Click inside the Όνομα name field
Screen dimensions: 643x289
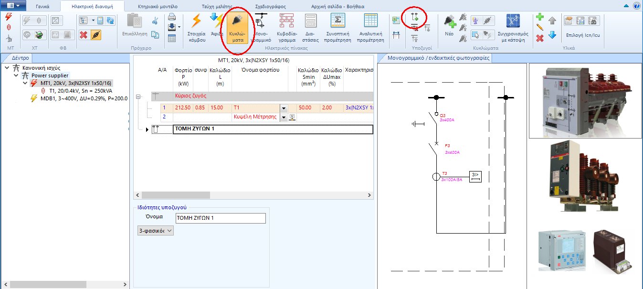[x=220, y=218]
